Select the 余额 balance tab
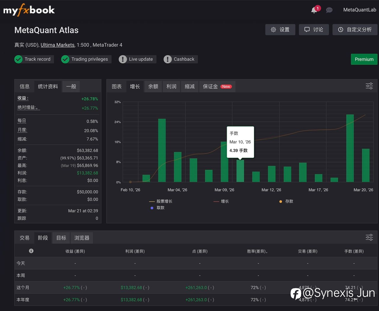This screenshot has width=379, height=311. (x=153, y=87)
